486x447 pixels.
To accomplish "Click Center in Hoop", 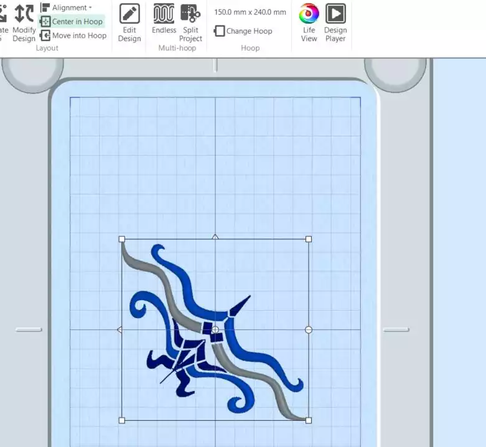I will tap(72, 21).
